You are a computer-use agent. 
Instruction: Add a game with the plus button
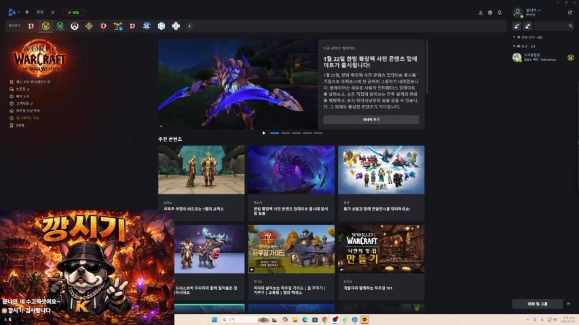click(x=189, y=26)
